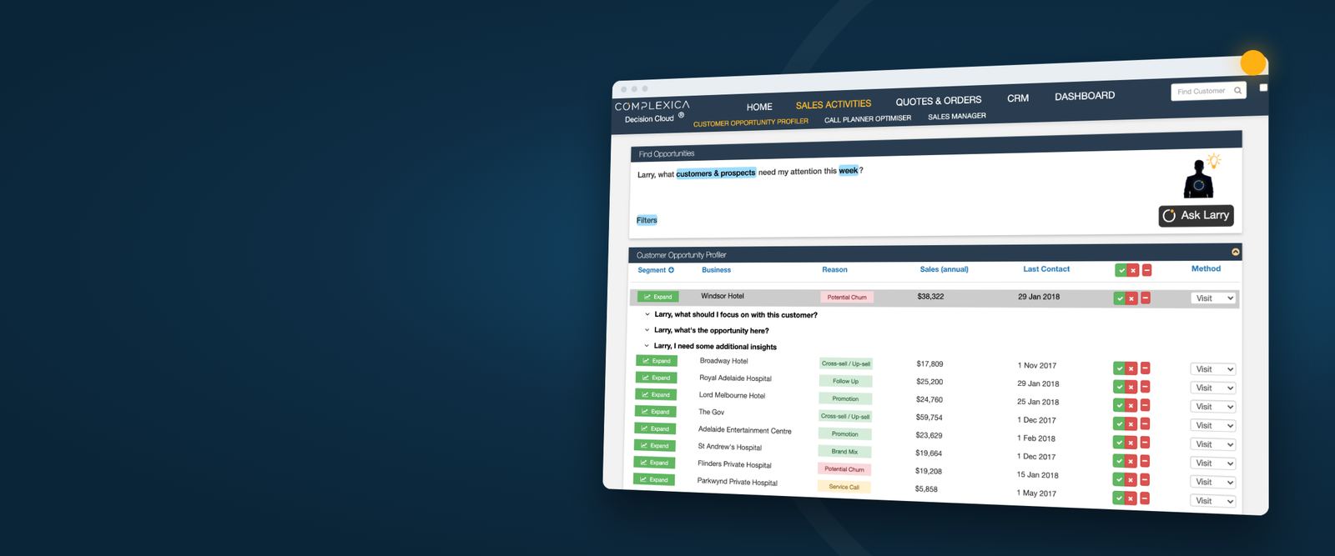Open Visit dropdown for Flinders Private Hospital

tap(1212, 482)
